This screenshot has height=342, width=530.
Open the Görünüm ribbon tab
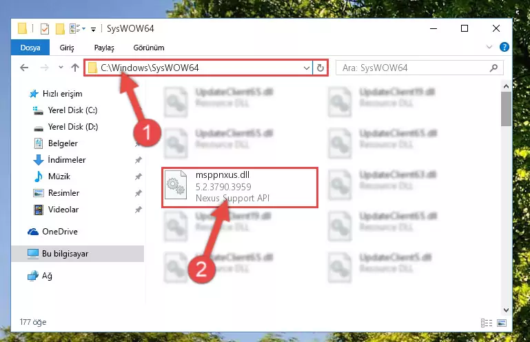pos(149,48)
